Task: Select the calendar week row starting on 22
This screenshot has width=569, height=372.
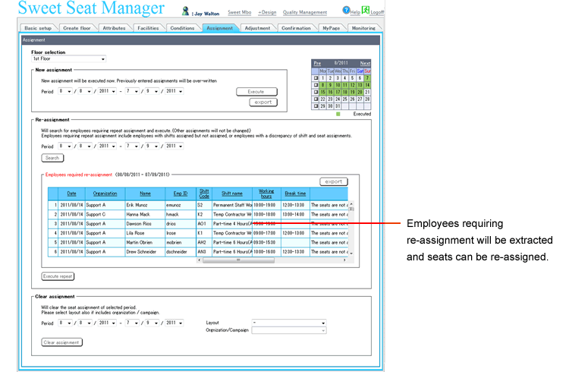Action: coord(316,99)
